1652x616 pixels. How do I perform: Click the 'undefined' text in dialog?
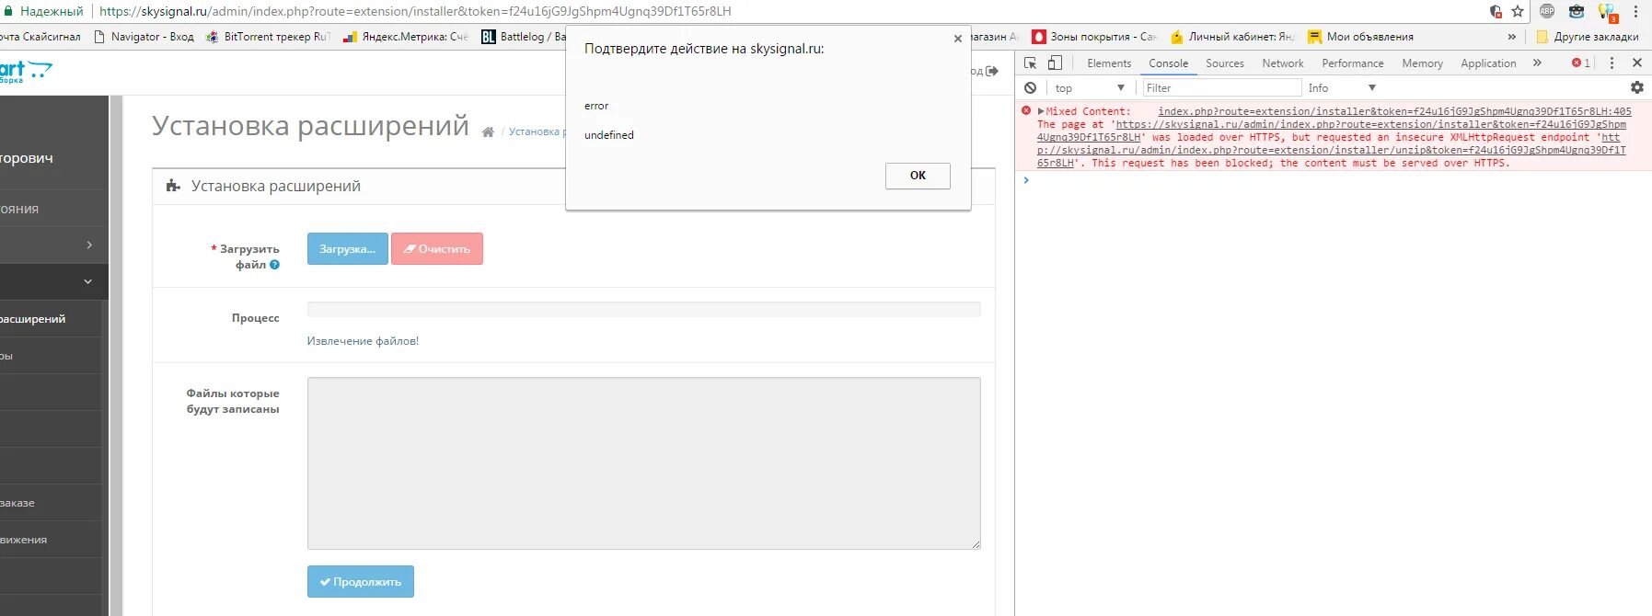pos(609,135)
